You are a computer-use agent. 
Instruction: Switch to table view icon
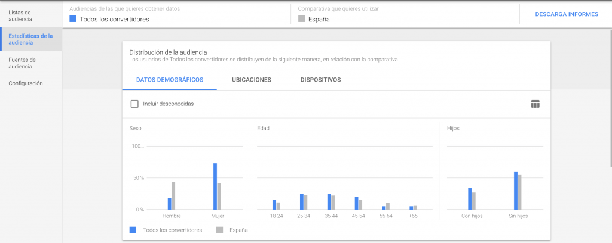535,104
